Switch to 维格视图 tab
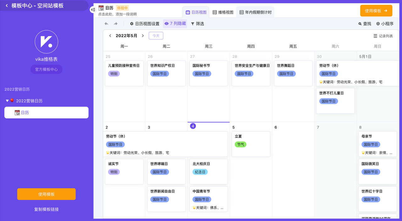Viewport: 402px width, 221px height. (223, 12)
